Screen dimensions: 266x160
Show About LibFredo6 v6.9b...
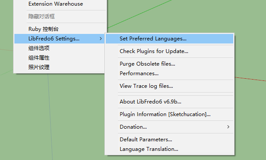[x=169, y=102]
